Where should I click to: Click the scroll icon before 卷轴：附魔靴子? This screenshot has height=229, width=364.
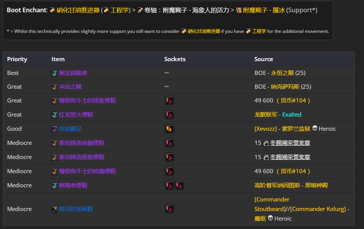[140, 10]
